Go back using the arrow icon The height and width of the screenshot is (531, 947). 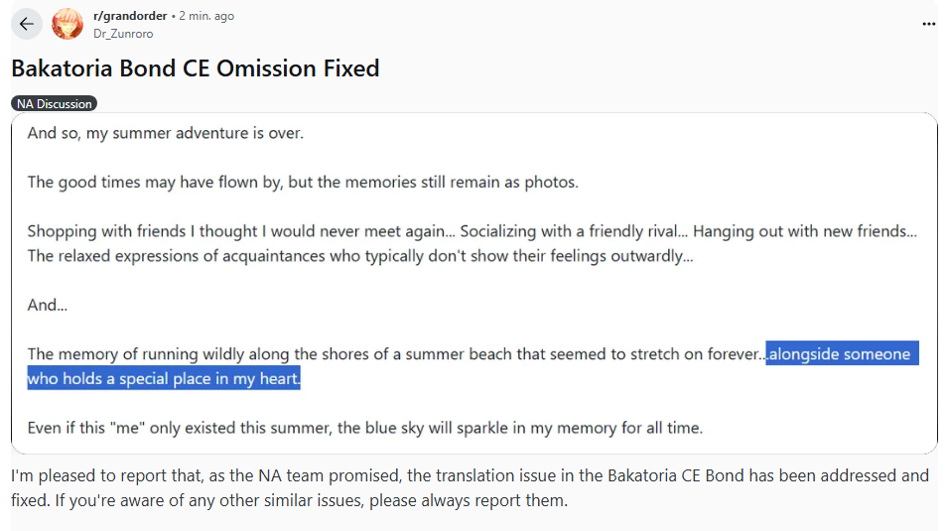coord(27,24)
